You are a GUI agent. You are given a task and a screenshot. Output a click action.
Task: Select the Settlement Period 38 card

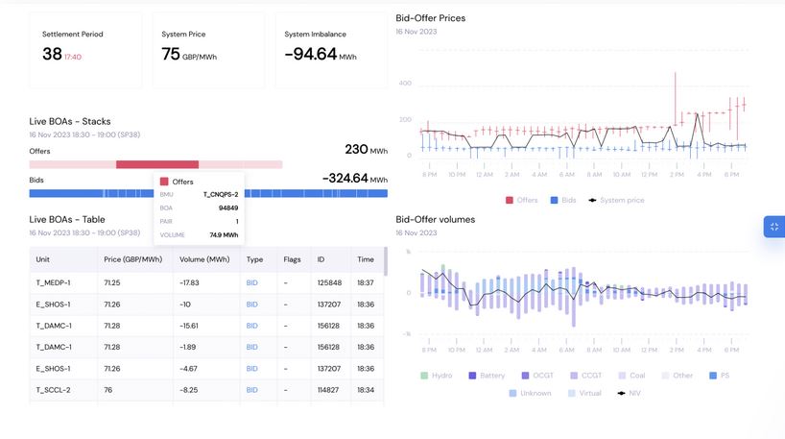(x=85, y=50)
